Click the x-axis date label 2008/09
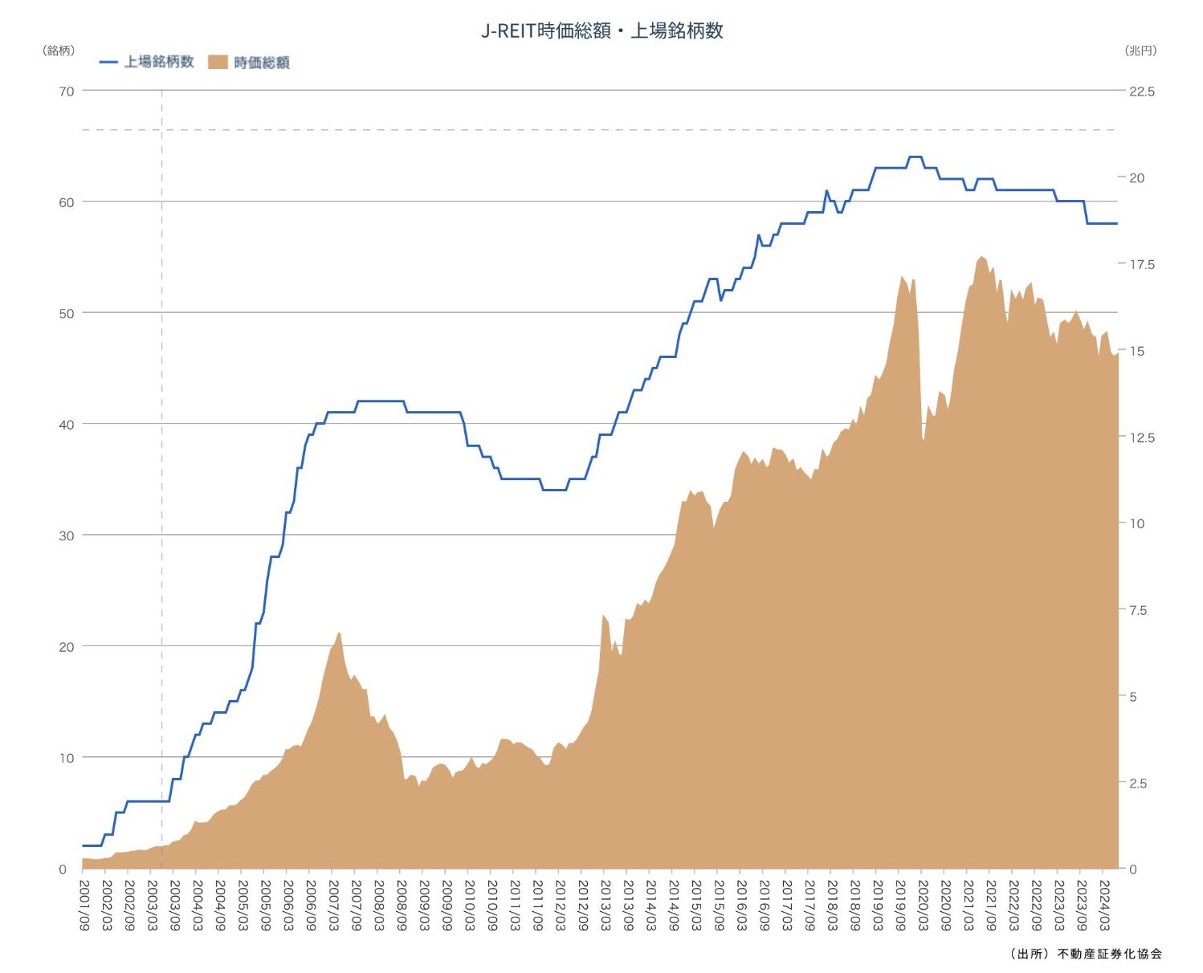 tap(402, 906)
